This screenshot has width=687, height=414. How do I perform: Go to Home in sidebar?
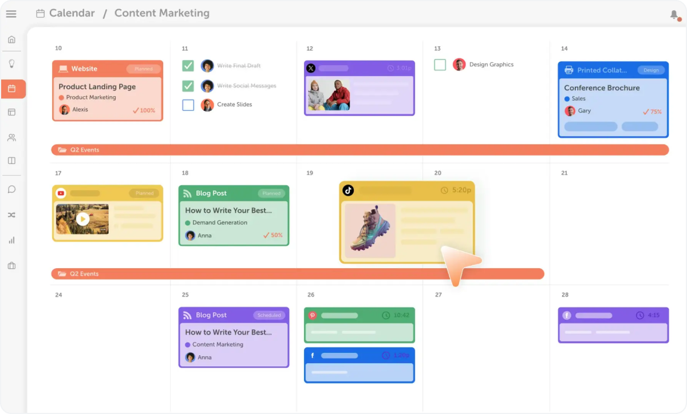click(11, 39)
